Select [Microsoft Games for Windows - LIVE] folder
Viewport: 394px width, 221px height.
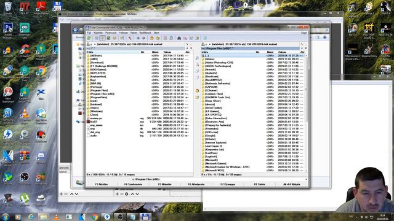pyautogui.click(x=227, y=167)
